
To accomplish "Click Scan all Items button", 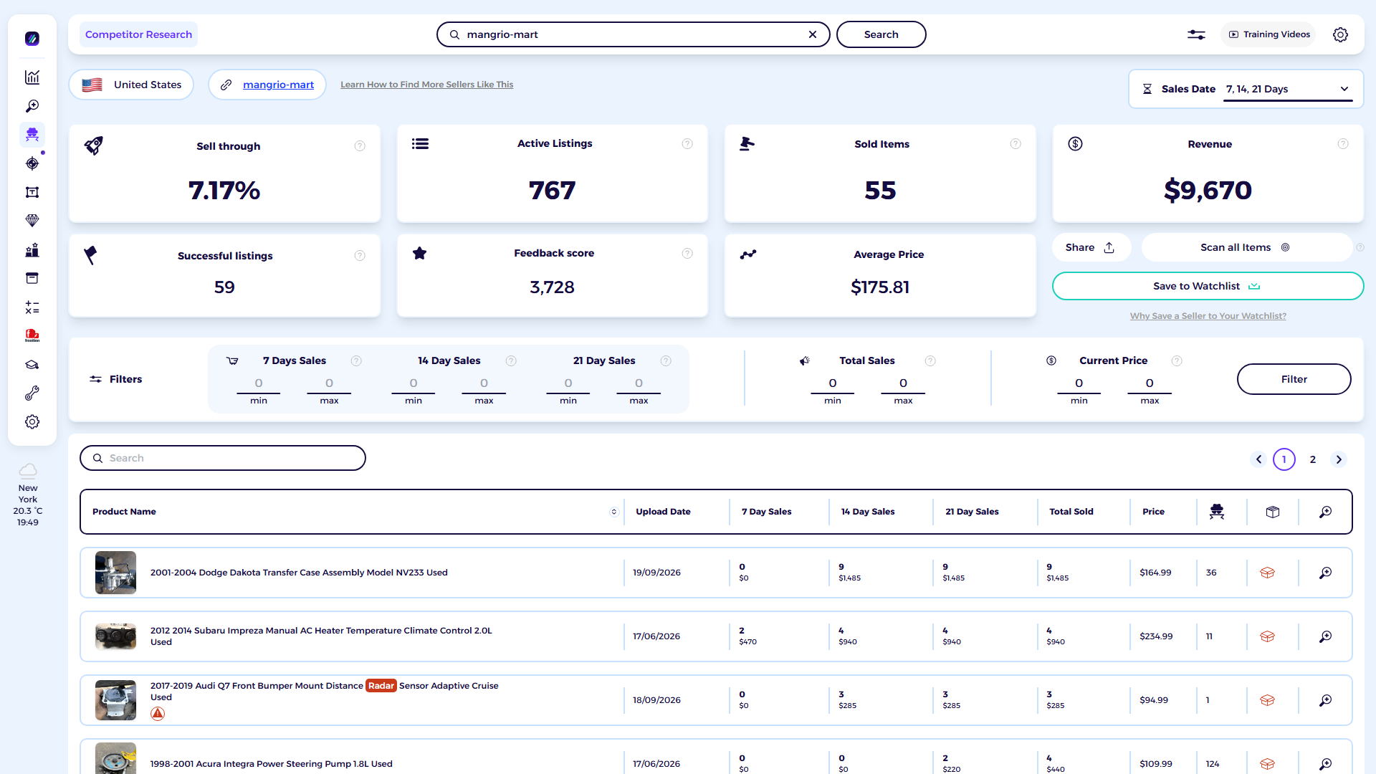I will point(1246,247).
